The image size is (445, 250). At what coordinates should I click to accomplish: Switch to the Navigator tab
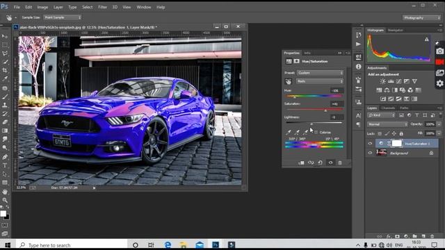[396, 30]
